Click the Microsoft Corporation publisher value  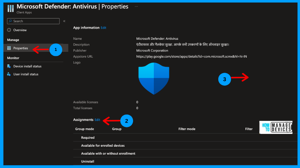[x=152, y=51]
